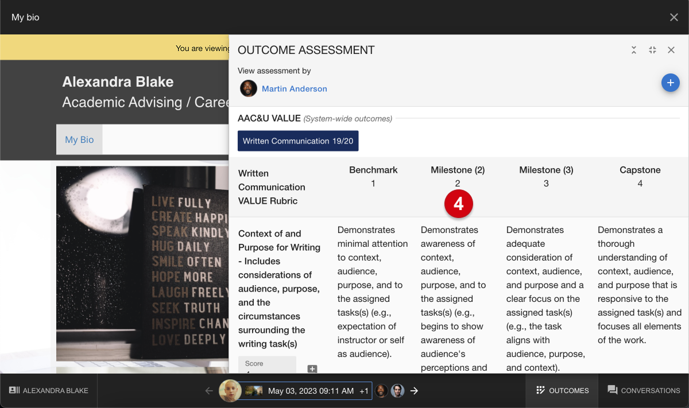Select the Milestone (3) column header
Image resolution: width=689 pixels, height=408 pixels.
(x=546, y=177)
